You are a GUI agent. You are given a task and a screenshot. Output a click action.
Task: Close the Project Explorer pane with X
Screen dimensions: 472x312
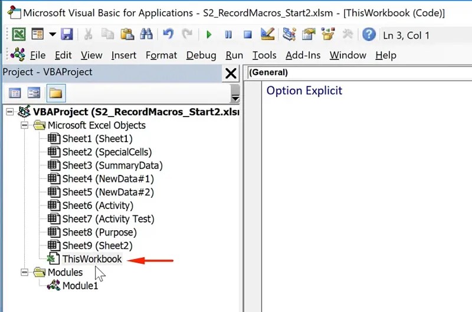click(x=231, y=73)
